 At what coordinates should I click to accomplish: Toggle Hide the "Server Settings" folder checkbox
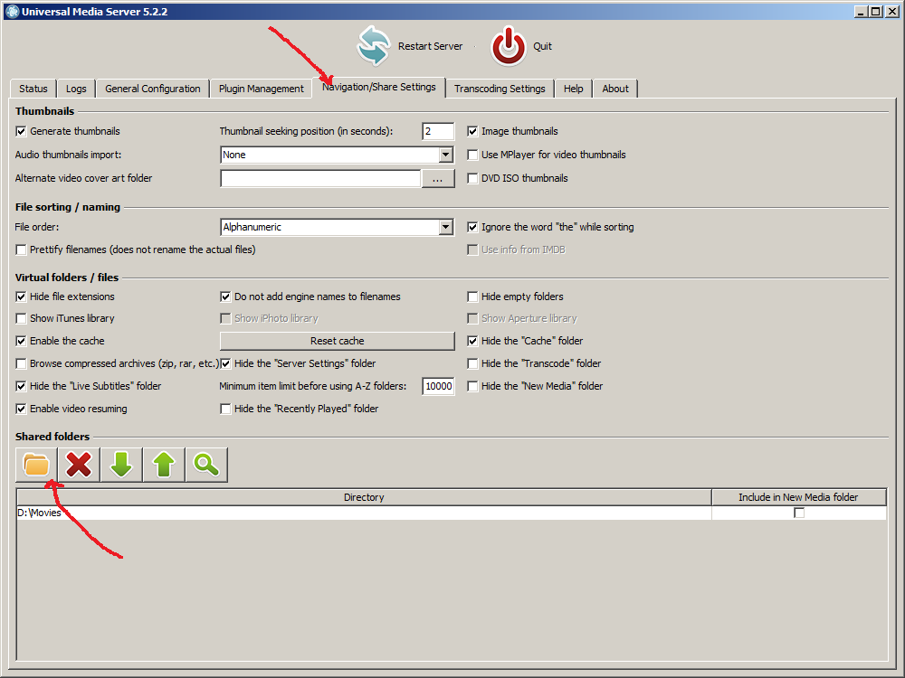point(225,363)
